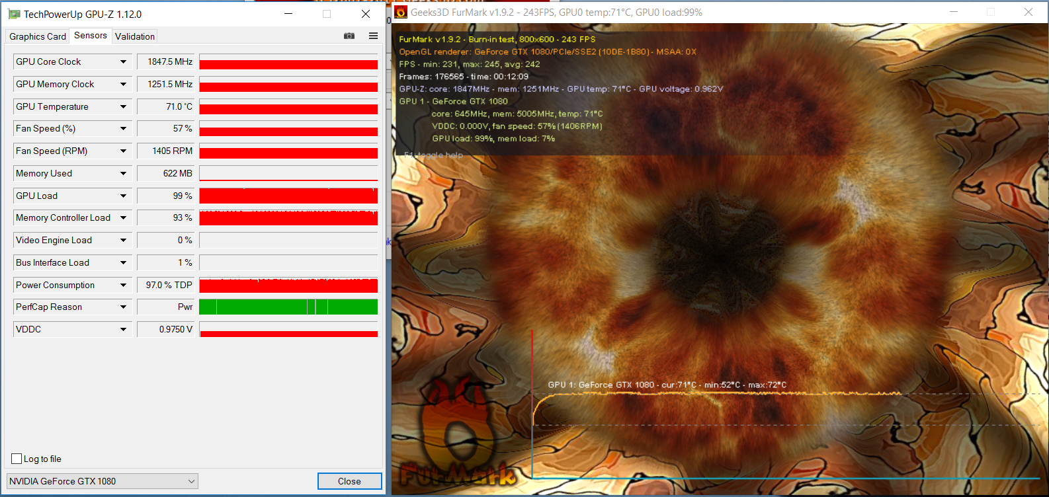Open the GPU Load sensor dropdown
This screenshot has height=497, width=1049.
tap(123, 196)
